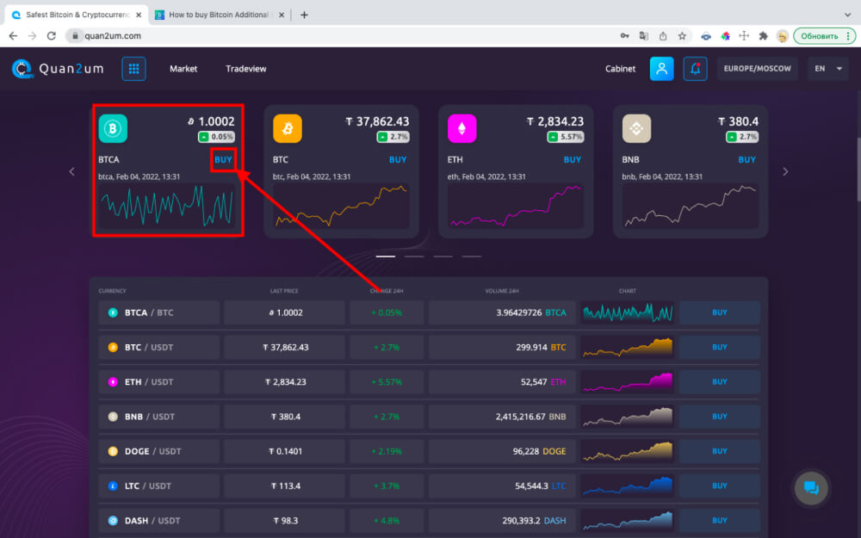
Task: Open the EUROPE/MOSCOW timezone selector
Action: 757,69
